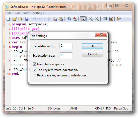Image resolution: width=139 pixels, height=118 pixels.
Task: Click CR+LF line ending indicator
Action: (99, 108)
